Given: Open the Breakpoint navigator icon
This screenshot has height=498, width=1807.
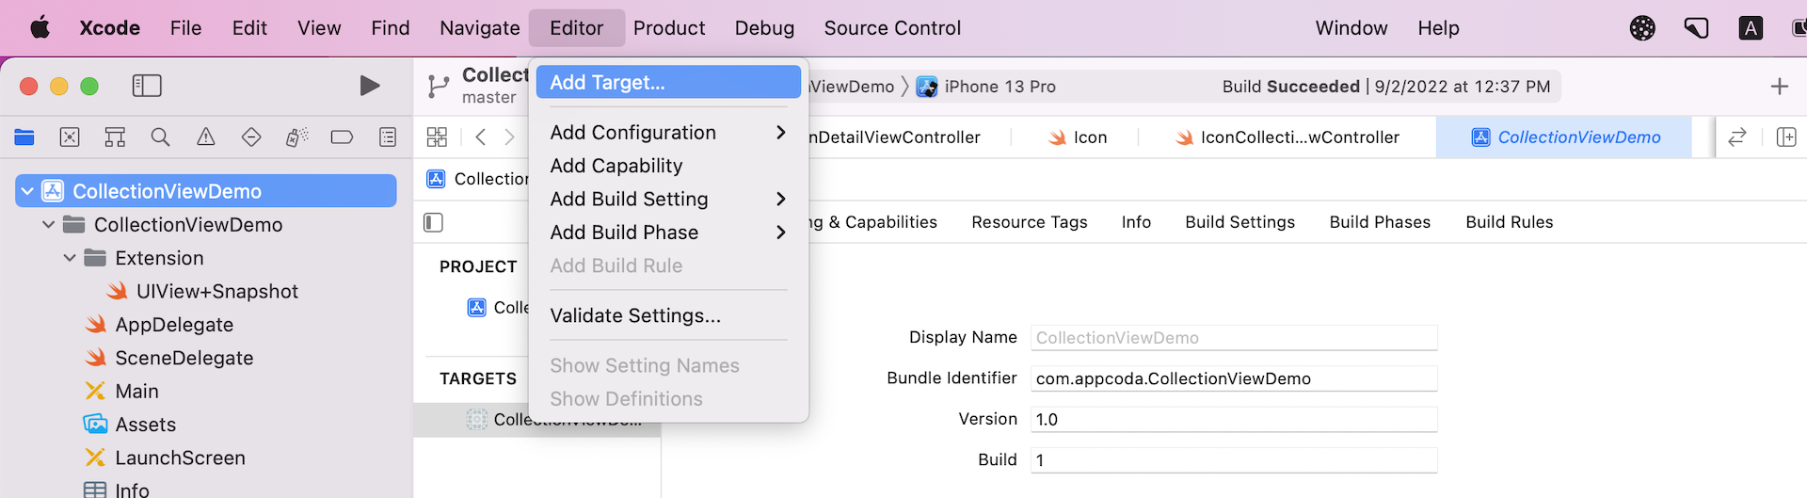Looking at the screenshot, I should [x=342, y=137].
